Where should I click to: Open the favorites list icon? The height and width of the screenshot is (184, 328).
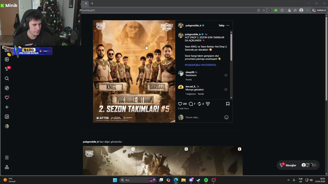point(295,10)
